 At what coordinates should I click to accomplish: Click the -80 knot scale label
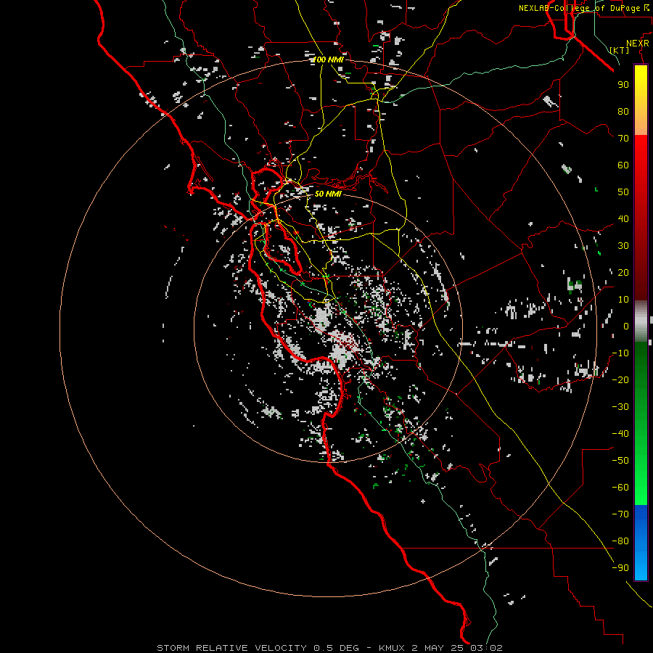(x=620, y=541)
